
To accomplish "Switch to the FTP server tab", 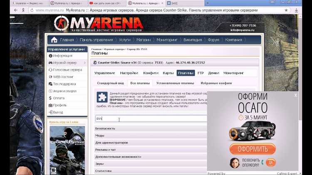I will [x=201, y=73].
